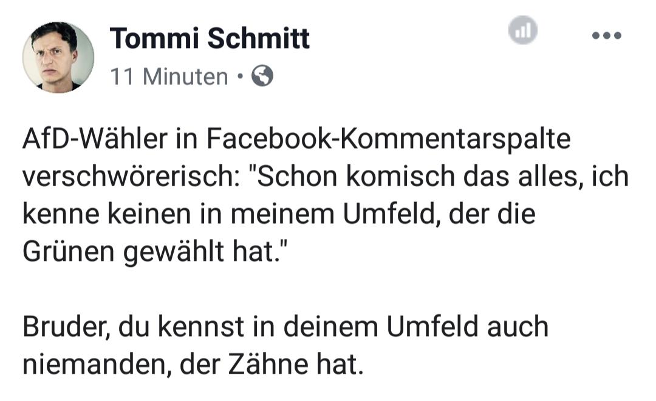Viewport: 656px width, 401px height.
Task: Click the word 'Facebook-Kommentarspalte'
Action: (x=388, y=141)
